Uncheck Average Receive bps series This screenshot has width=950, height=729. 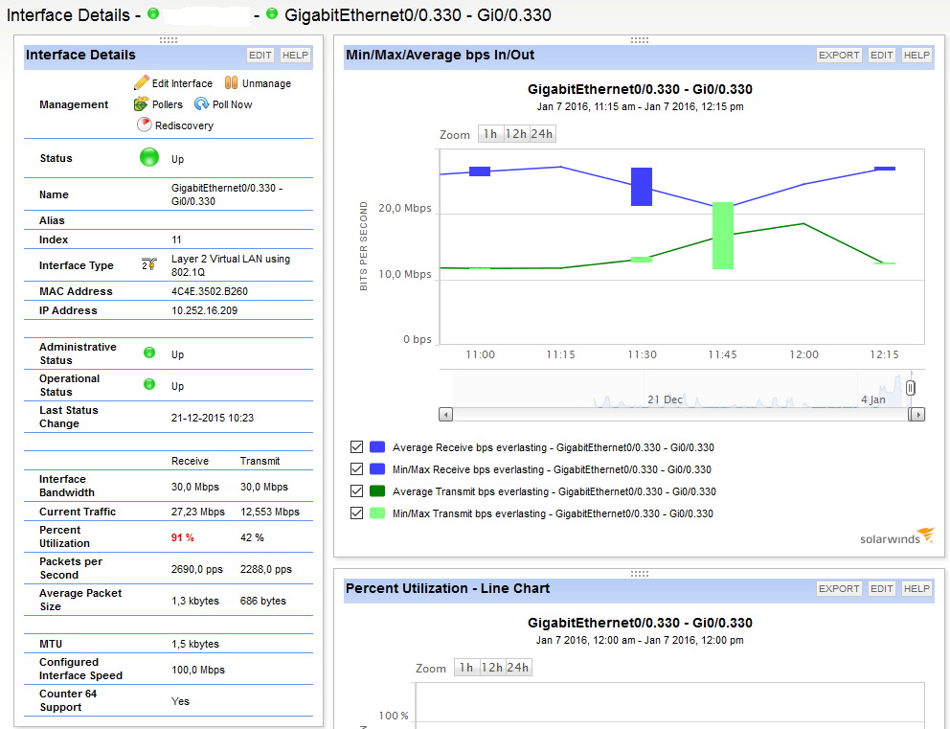pyautogui.click(x=356, y=447)
